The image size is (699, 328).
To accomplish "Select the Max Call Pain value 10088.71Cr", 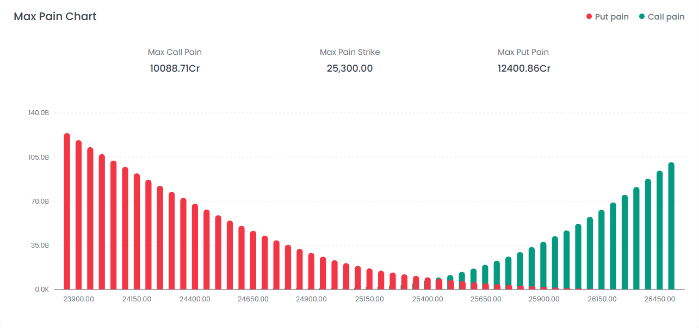I will tap(175, 68).
